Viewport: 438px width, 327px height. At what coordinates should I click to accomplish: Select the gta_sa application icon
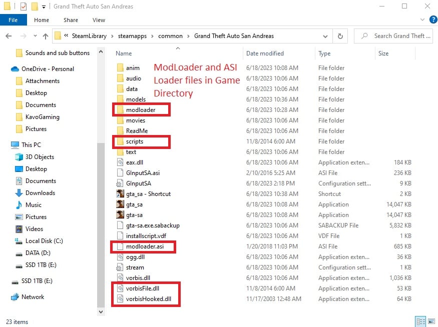point(120,204)
